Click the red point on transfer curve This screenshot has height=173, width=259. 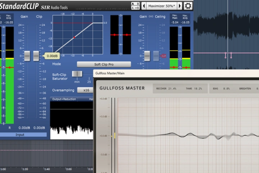click(x=74, y=37)
